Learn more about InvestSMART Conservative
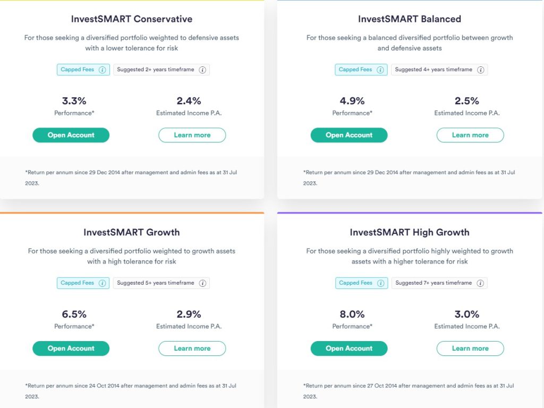Image resolution: width=544 pixels, height=408 pixels. point(192,135)
